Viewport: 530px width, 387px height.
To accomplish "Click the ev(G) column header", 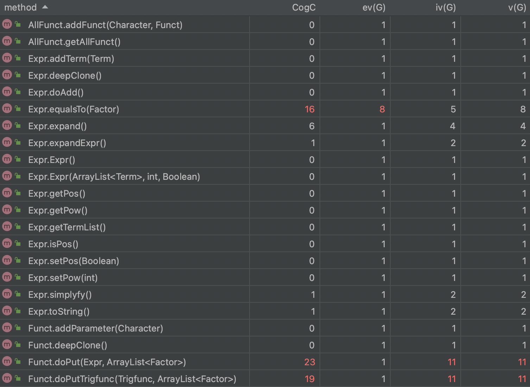I will [x=374, y=7].
